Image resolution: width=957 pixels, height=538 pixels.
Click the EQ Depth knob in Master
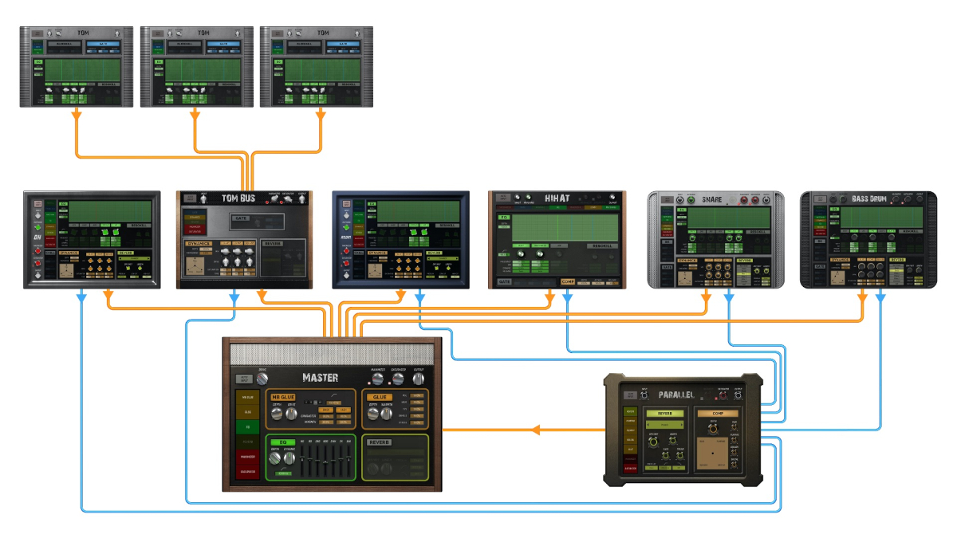pos(275,458)
